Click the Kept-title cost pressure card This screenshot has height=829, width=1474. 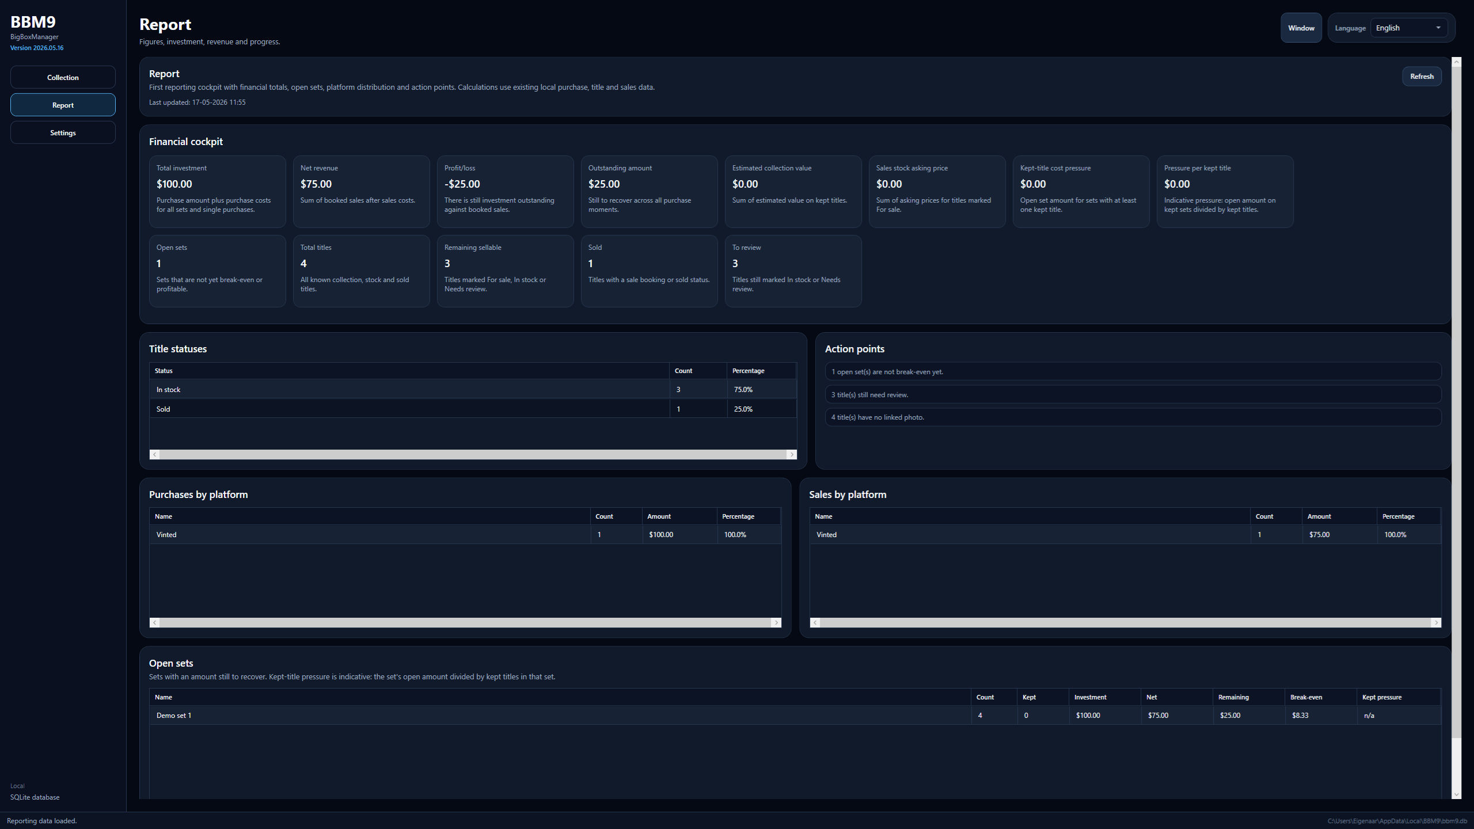click(1081, 191)
